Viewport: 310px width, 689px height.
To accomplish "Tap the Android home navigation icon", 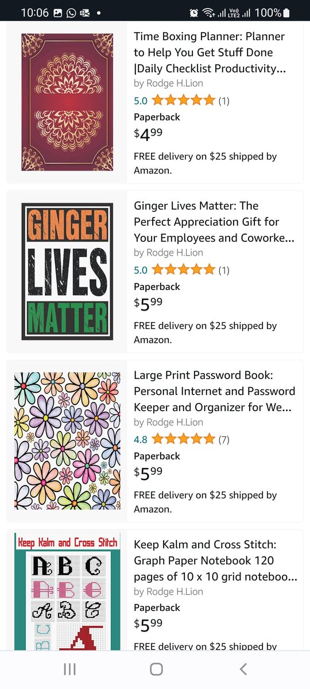I will pyautogui.click(x=156, y=669).
